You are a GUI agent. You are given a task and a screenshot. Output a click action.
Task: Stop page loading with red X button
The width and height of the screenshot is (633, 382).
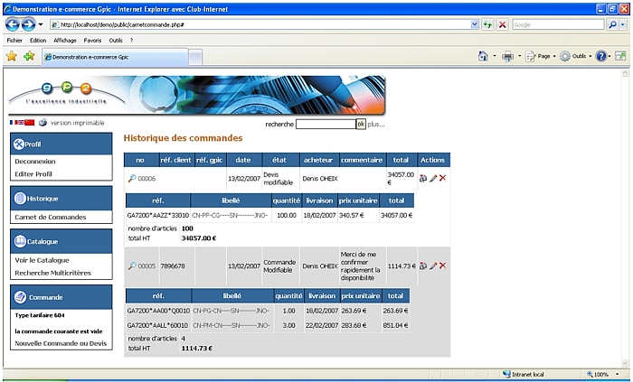click(x=502, y=24)
